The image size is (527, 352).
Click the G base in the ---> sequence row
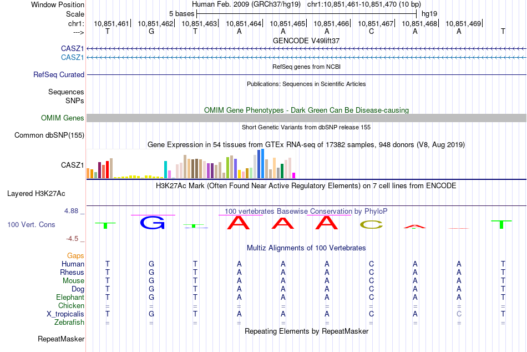tap(151, 31)
